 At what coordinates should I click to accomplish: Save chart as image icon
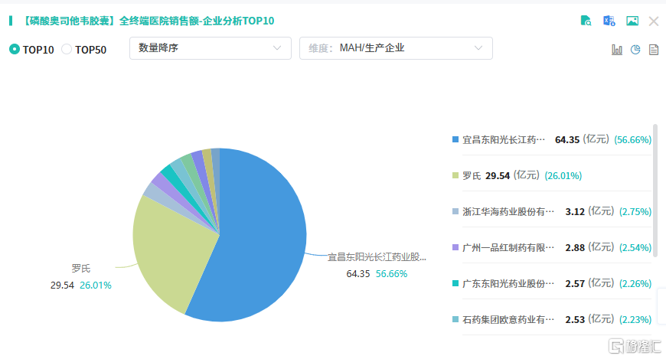point(632,21)
